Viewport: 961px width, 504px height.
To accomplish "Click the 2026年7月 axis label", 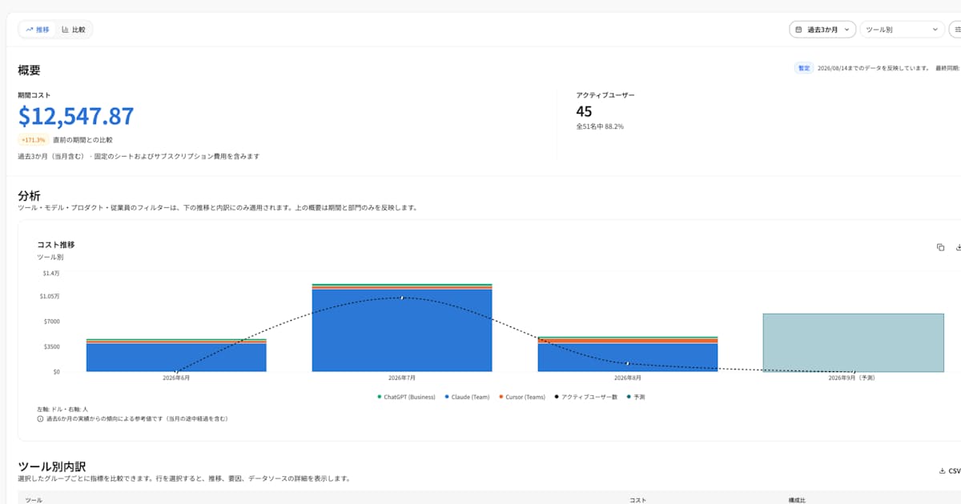I will (402, 378).
